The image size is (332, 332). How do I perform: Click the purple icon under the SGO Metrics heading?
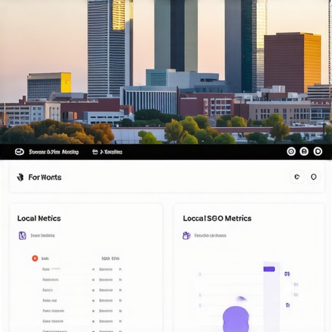point(187,235)
